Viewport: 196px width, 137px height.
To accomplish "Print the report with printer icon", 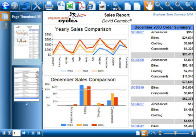I will pos(49,6).
